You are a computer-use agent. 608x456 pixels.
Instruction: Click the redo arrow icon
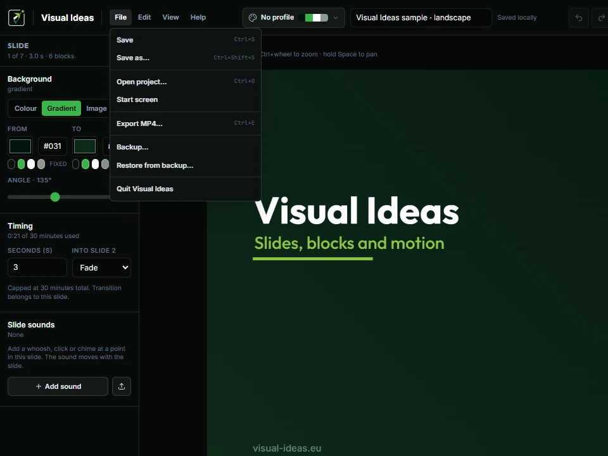coord(600,18)
